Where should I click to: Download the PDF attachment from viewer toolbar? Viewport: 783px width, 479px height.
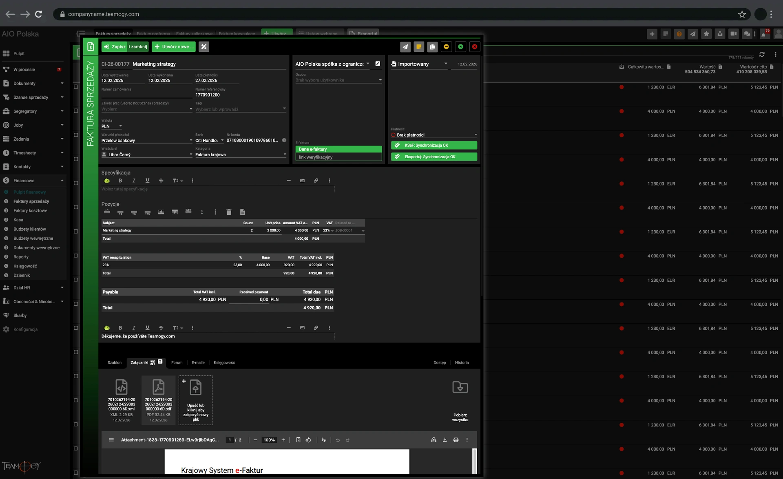[x=445, y=440]
